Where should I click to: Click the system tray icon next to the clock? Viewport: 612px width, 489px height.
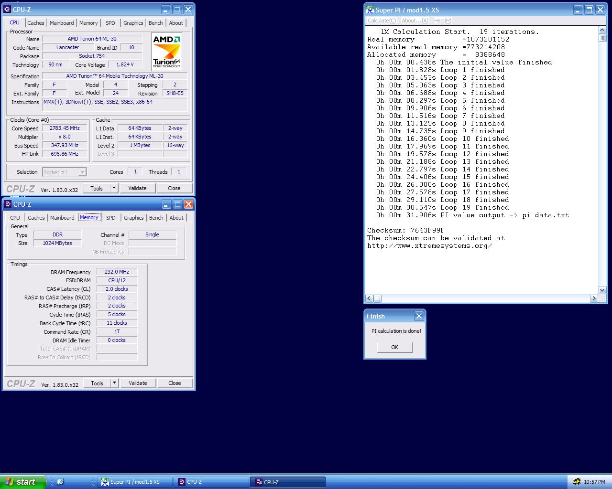click(577, 482)
